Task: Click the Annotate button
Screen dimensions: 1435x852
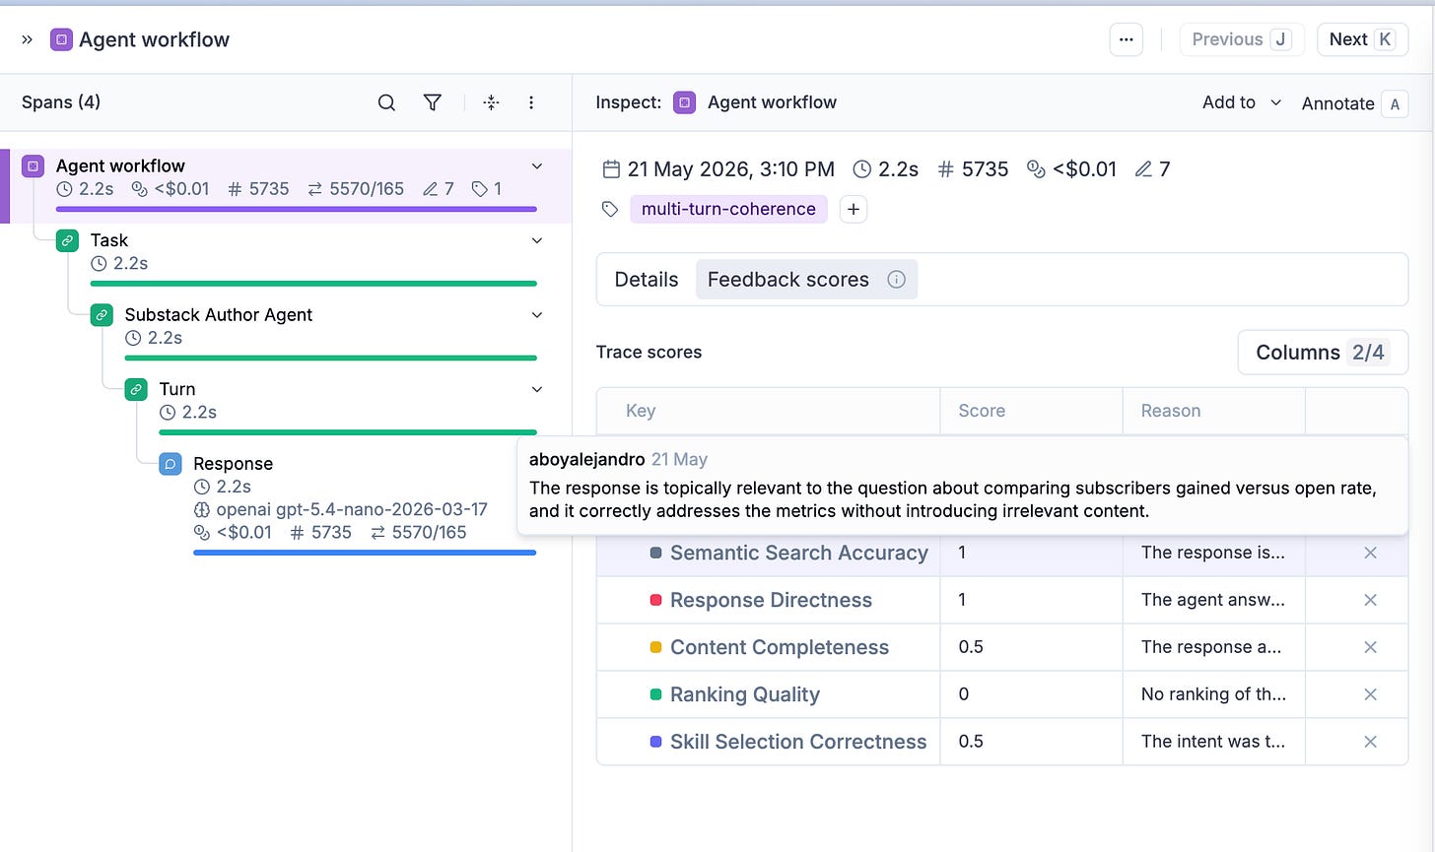Action: point(1354,103)
